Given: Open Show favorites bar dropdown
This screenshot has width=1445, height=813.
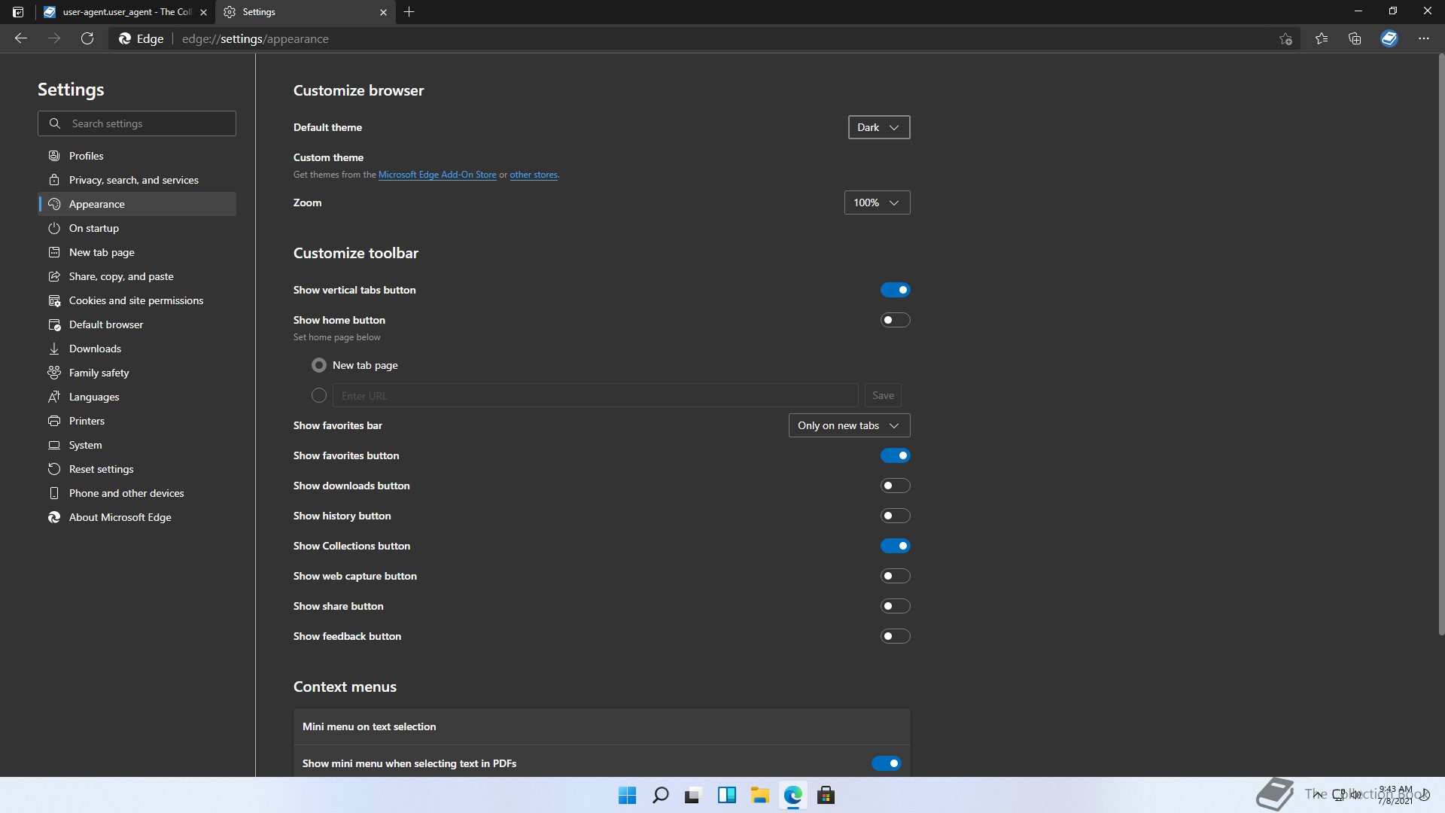Looking at the screenshot, I should click(849, 425).
